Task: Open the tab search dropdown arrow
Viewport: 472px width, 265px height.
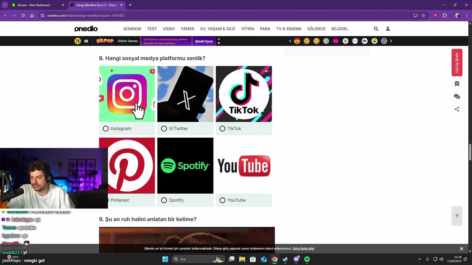Action: coord(5,5)
